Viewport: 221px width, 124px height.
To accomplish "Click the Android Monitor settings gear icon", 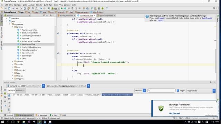I will pos(211,82).
